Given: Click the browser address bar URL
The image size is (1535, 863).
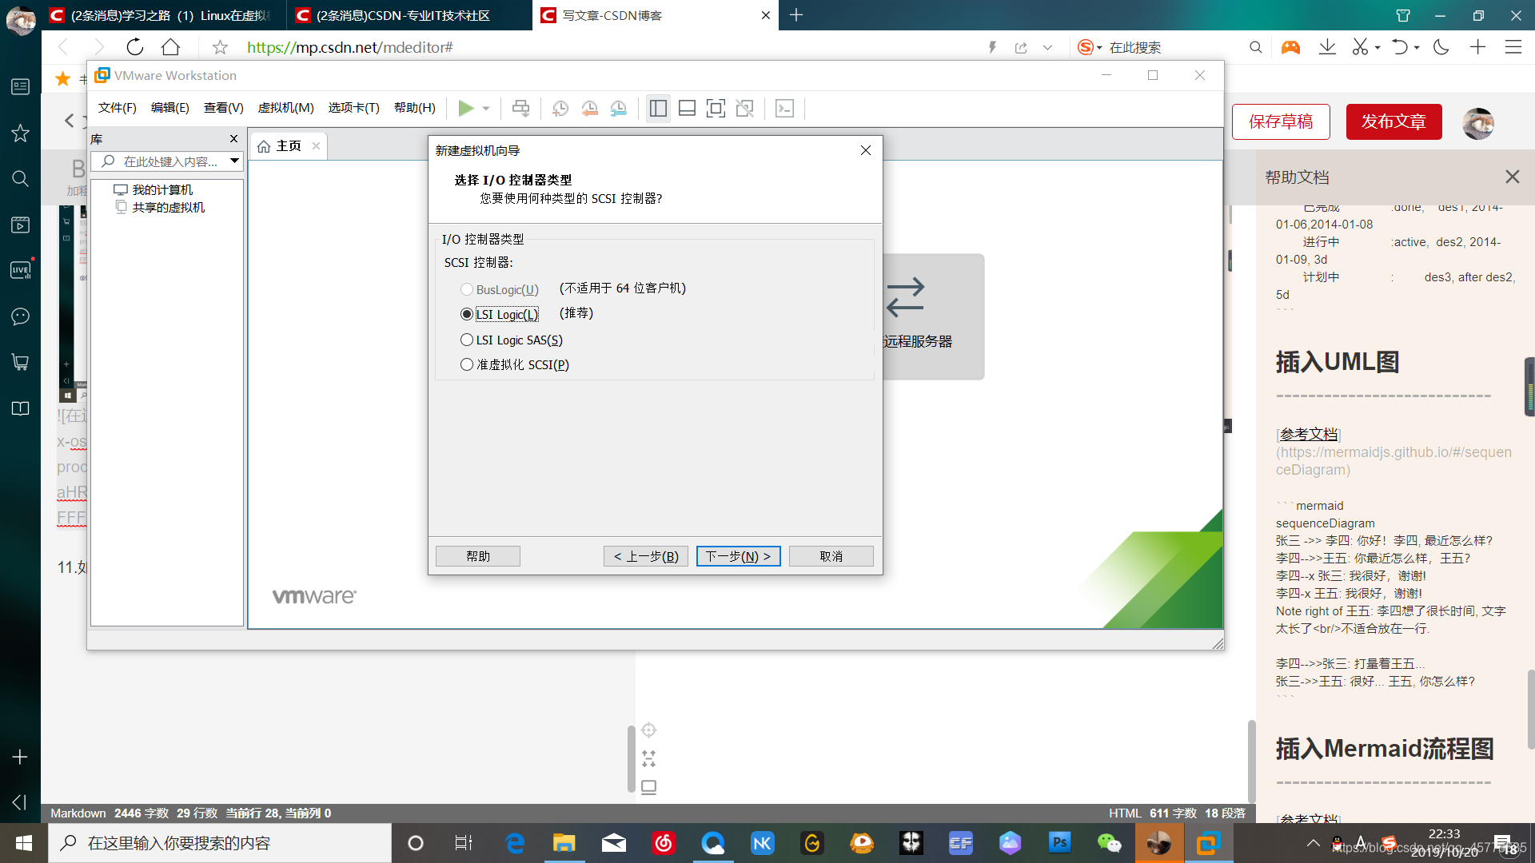Looking at the screenshot, I should pyautogui.click(x=350, y=47).
